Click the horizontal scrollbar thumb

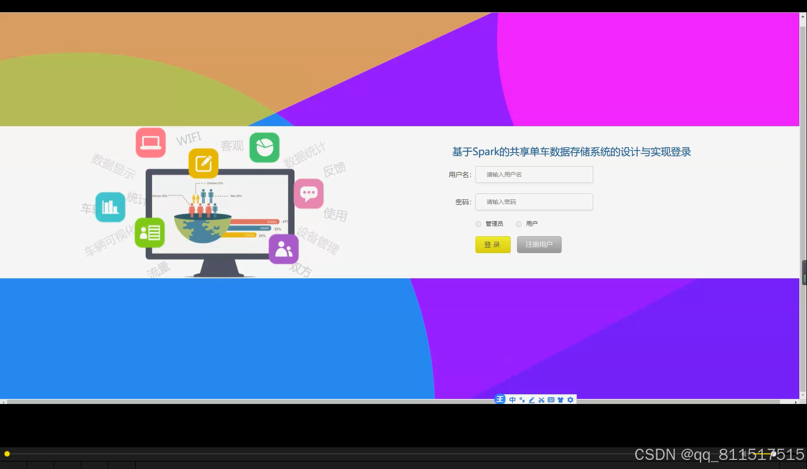click(393, 402)
